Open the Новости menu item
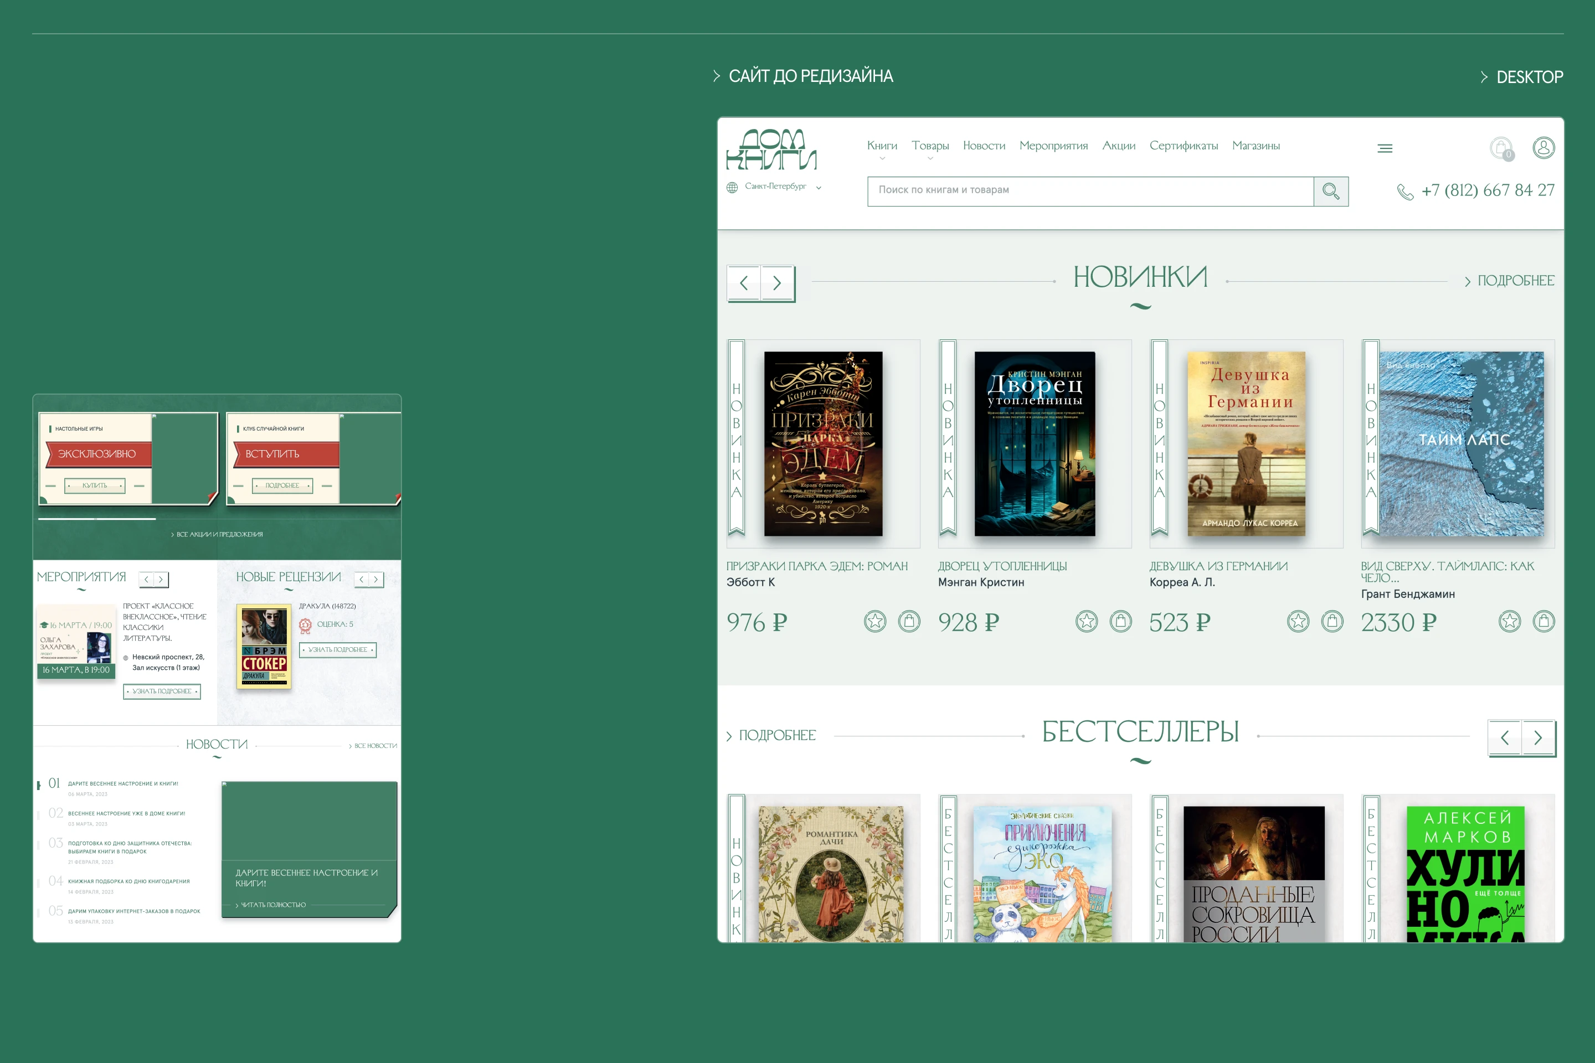 point(984,146)
